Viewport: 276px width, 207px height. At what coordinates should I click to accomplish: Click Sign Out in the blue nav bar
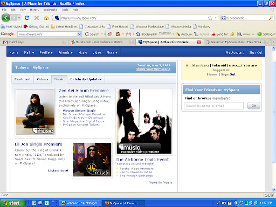[256, 53]
